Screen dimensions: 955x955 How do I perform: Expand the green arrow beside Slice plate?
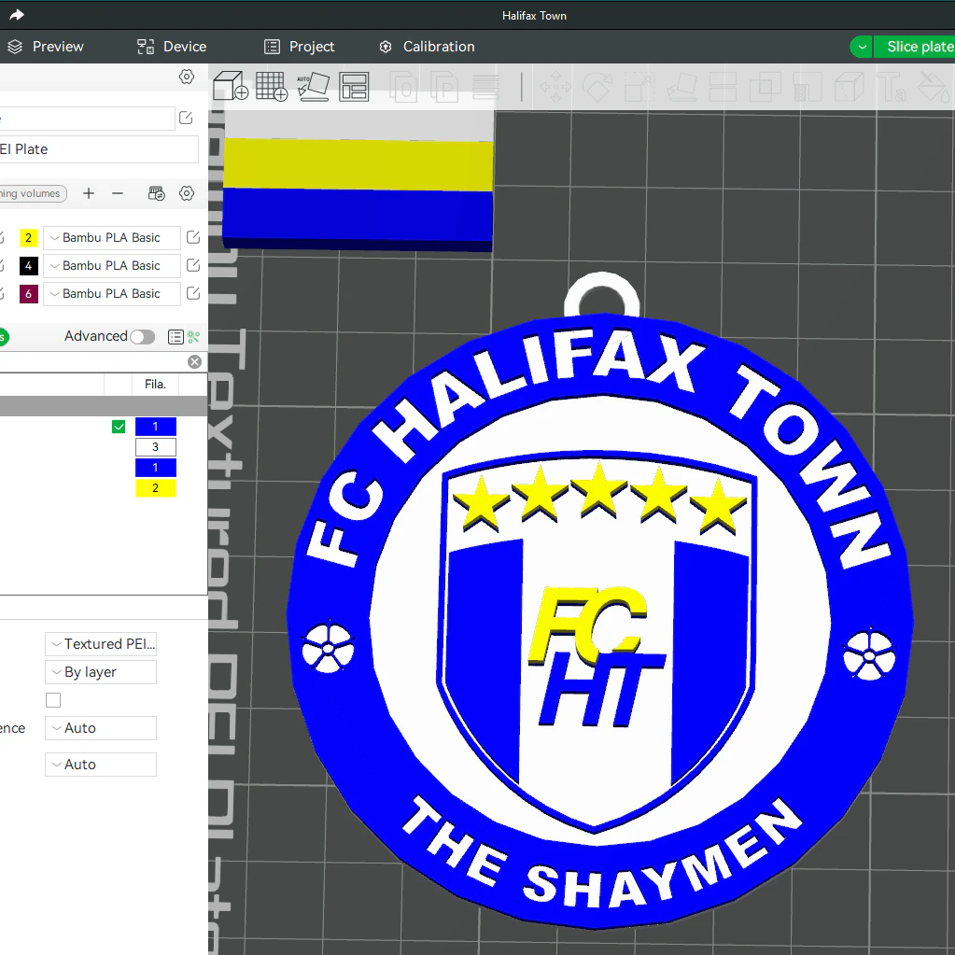[862, 47]
